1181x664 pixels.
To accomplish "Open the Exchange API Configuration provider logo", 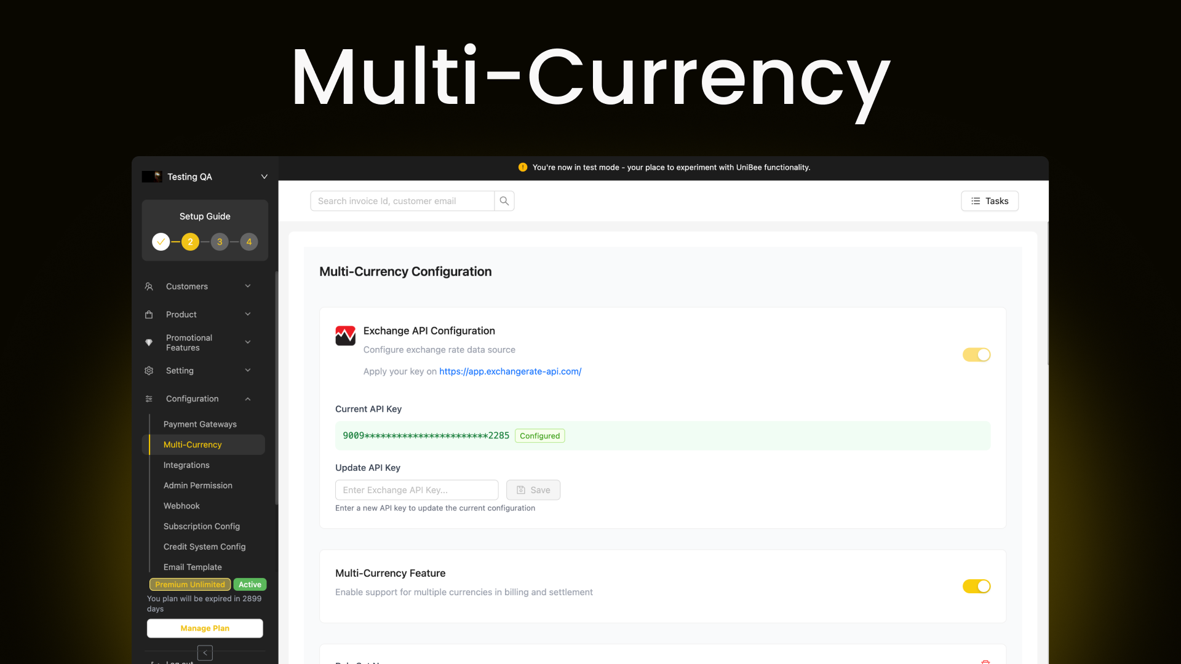I will click(345, 336).
